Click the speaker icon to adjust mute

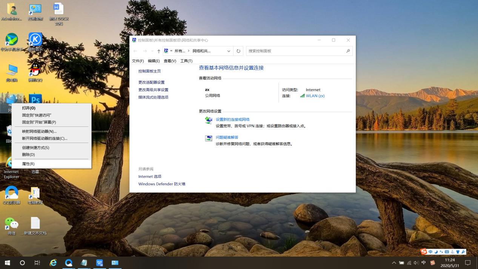click(x=416, y=263)
